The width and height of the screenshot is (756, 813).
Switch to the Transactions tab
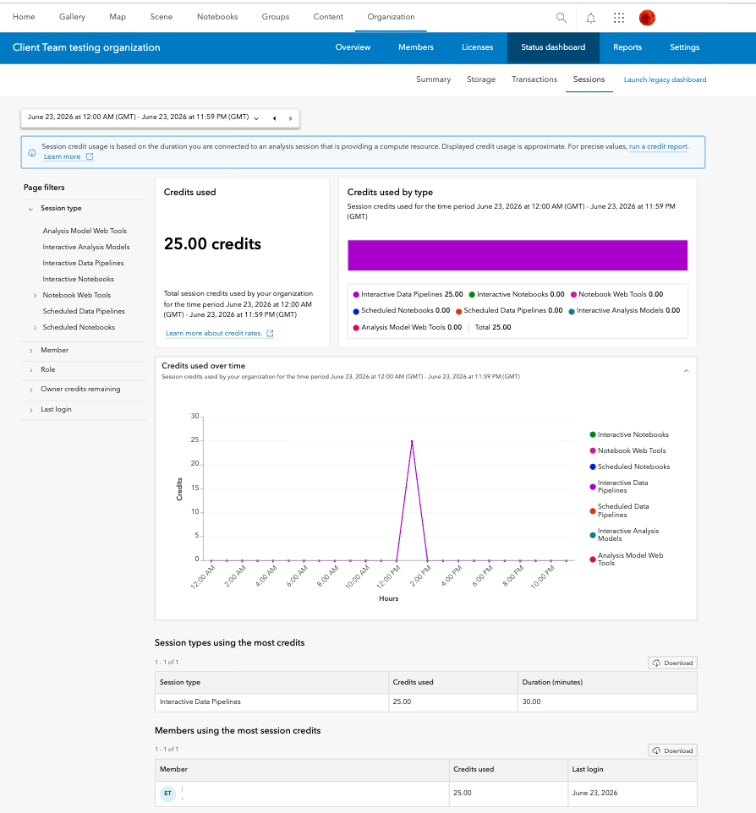point(534,79)
